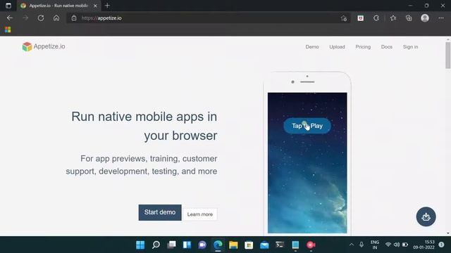Reload the page with the refresh icon
Image resolution: width=451 pixels, height=253 pixels.
(x=41, y=18)
